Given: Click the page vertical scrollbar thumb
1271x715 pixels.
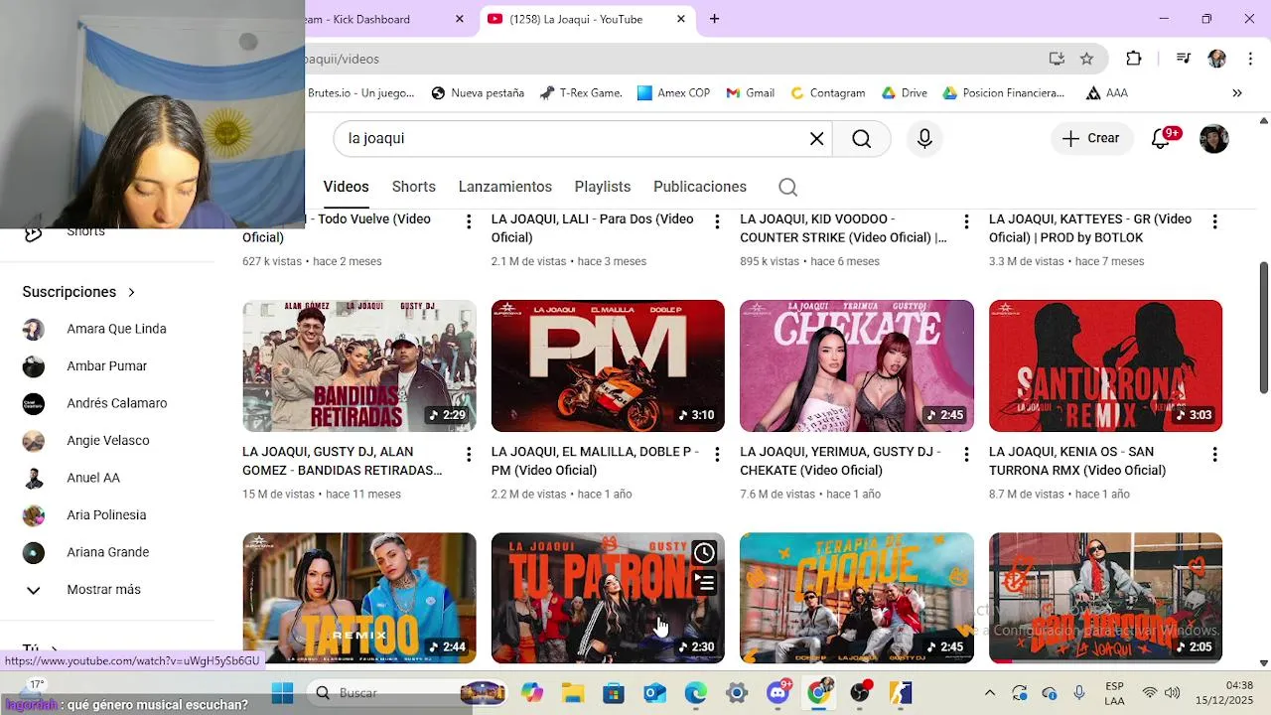Looking at the screenshot, I should (x=1264, y=328).
